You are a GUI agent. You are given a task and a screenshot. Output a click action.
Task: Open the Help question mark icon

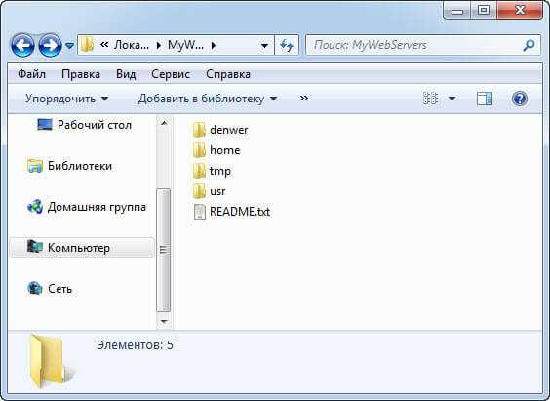click(519, 99)
